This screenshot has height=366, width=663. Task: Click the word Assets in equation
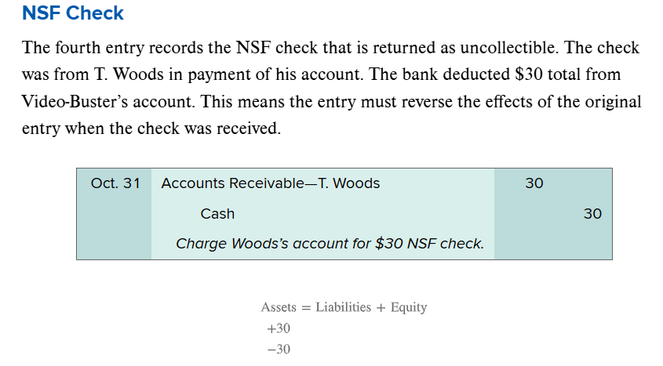point(279,307)
